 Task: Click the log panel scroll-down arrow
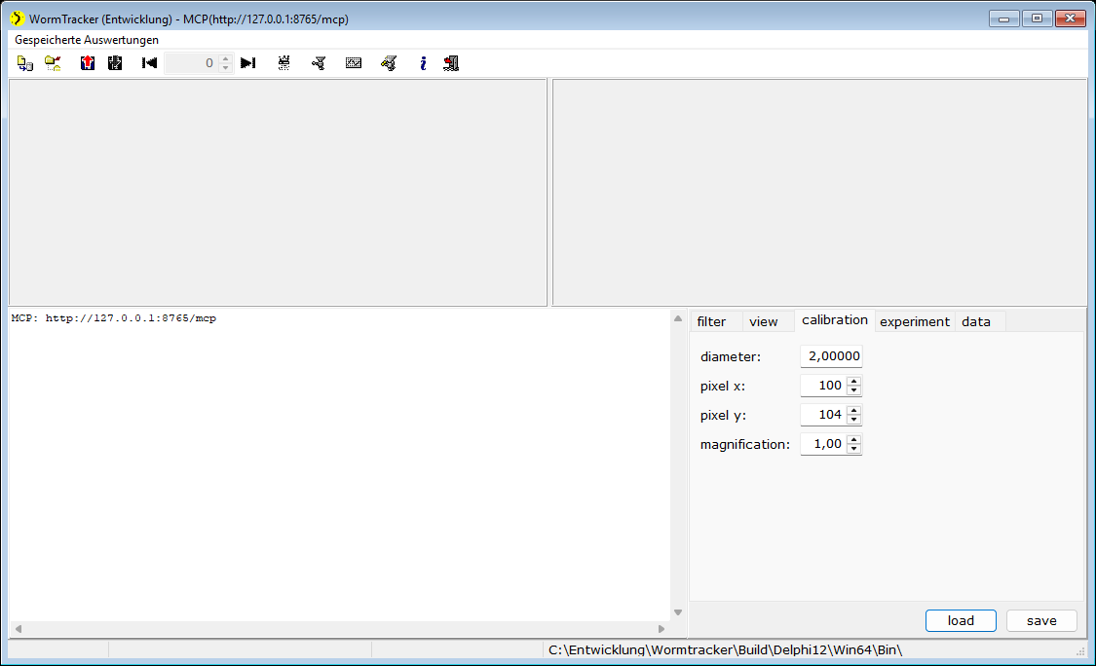coord(677,612)
